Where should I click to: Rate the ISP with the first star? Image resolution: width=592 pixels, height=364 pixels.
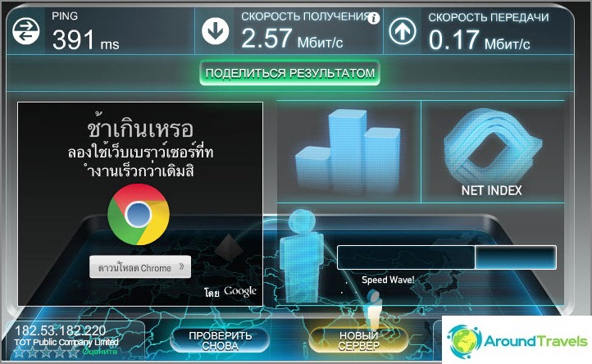pyautogui.click(x=19, y=353)
